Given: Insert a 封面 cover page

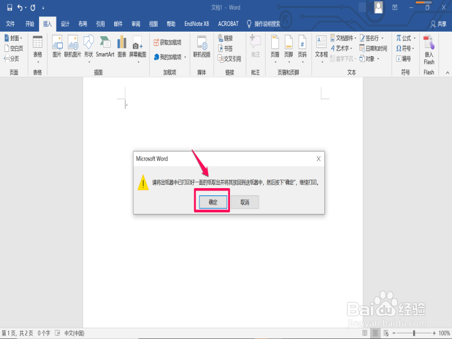Looking at the screenshot, I should pos(14,38).
